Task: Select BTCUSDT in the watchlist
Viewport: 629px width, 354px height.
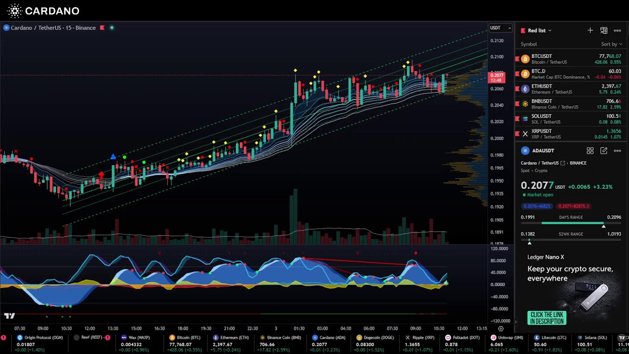Action: pos(571,59)
